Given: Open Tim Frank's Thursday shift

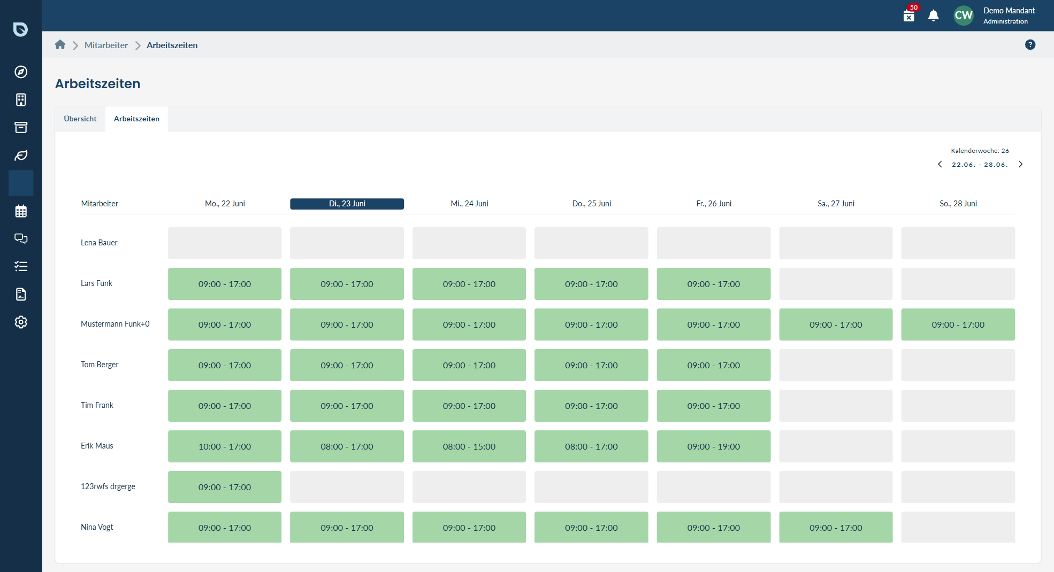Looking at the screenshot, I should (x=591, y=406).
